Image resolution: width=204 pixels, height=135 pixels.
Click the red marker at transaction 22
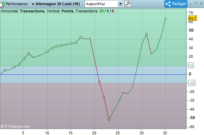coord(104,97)
